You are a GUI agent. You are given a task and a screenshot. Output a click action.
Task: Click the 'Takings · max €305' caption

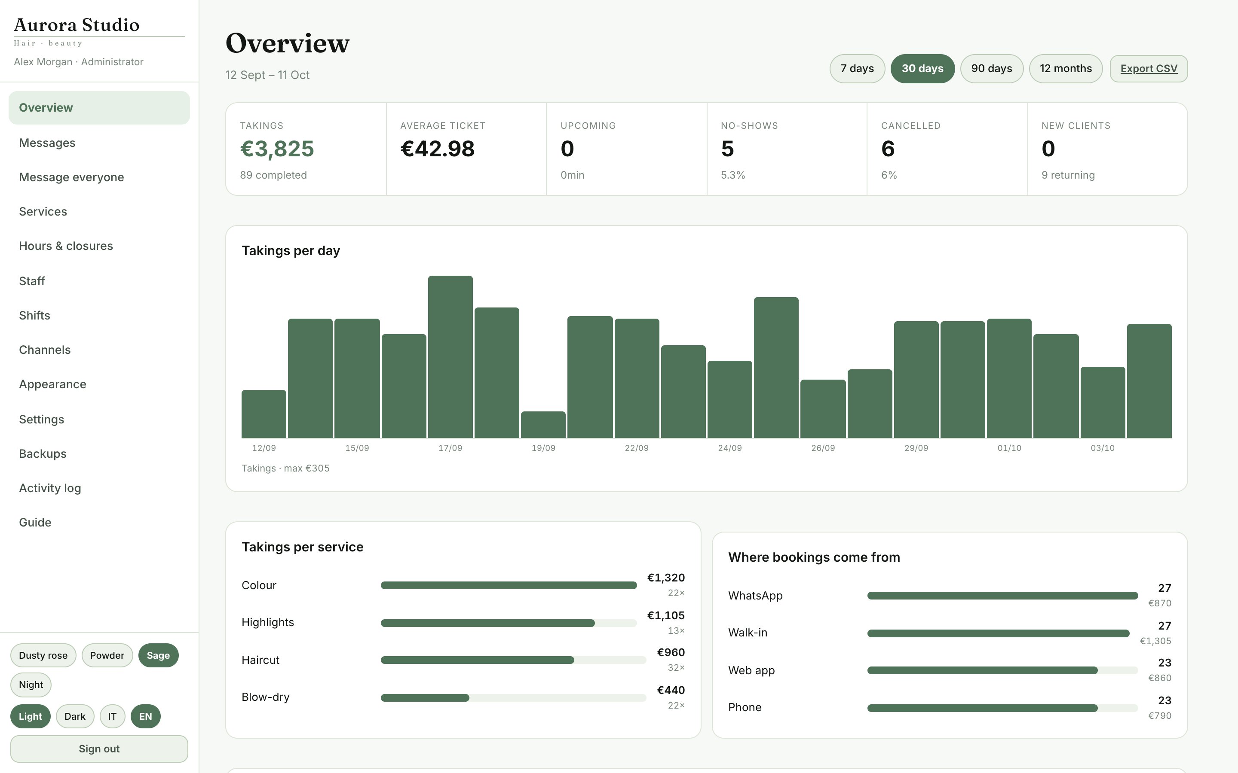pos(285,468)
